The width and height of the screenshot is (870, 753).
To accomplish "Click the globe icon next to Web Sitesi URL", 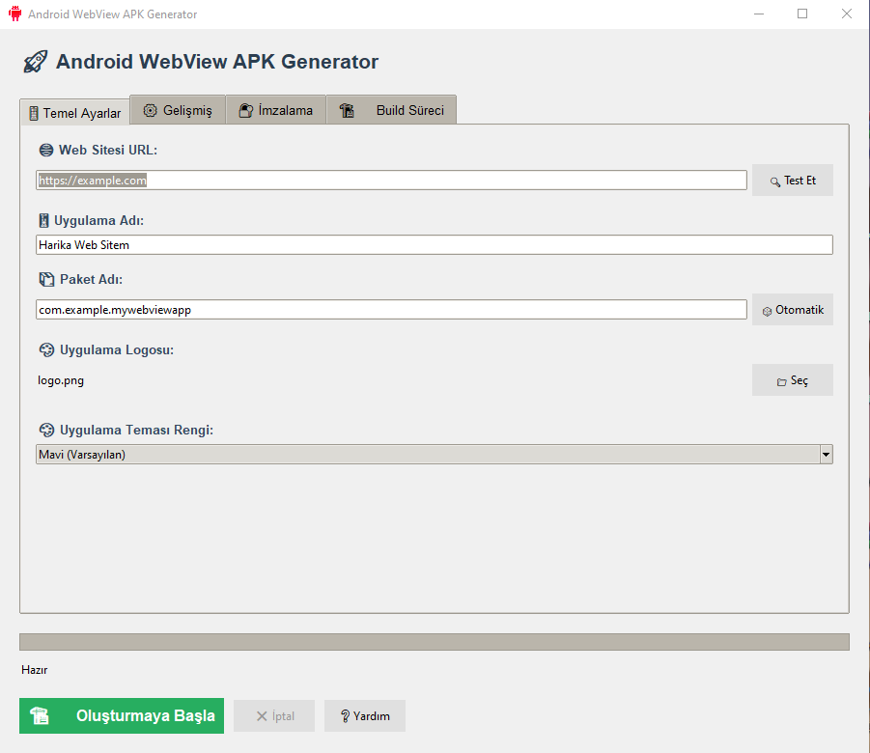I will click(x=46, y=150).
